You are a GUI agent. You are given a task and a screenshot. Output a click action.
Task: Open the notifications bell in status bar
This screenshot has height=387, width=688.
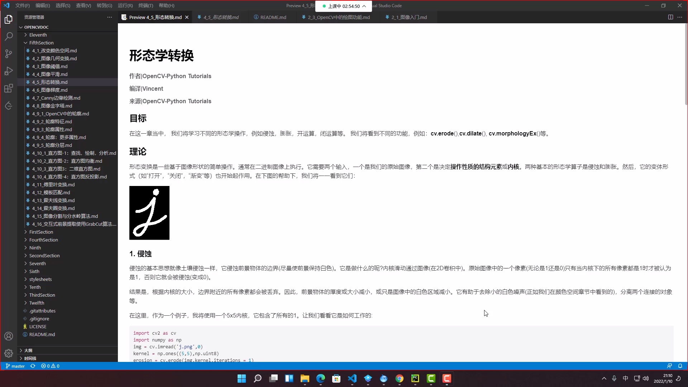[680, 366]
